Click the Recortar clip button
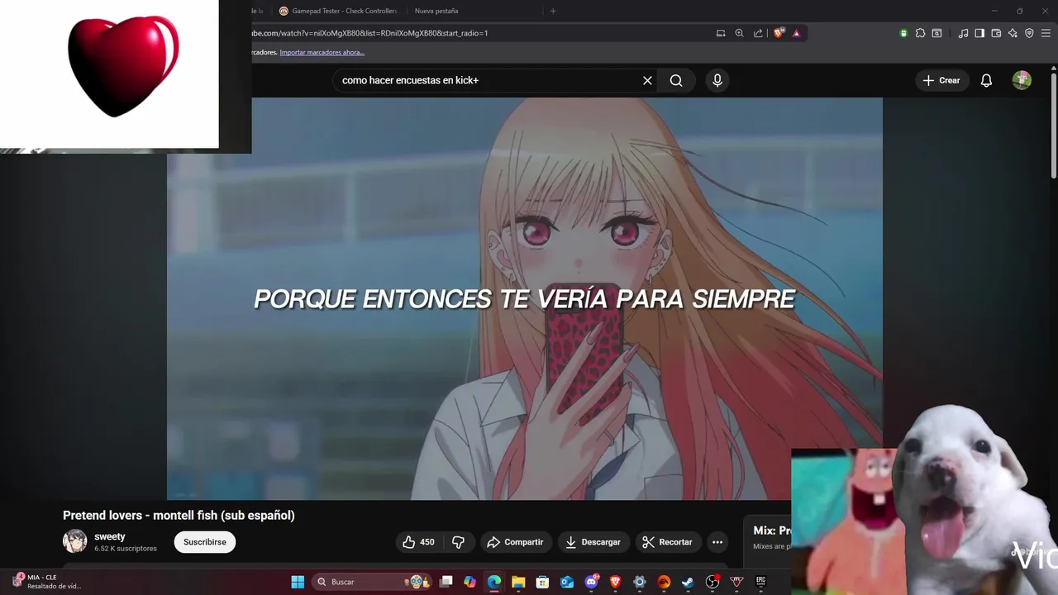This screenshot has width=1058, height=595. (667, 542)
